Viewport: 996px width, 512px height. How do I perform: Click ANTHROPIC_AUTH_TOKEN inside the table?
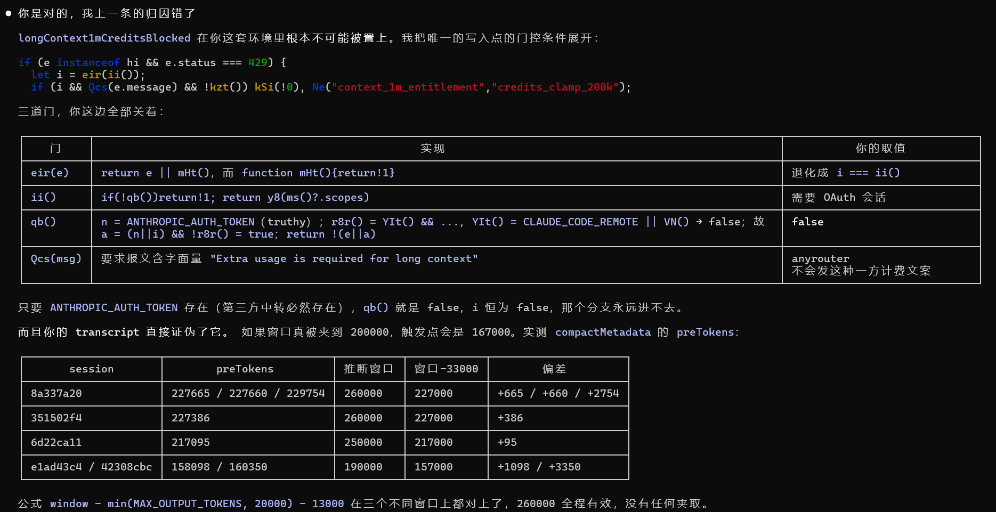tap(190, 222)
